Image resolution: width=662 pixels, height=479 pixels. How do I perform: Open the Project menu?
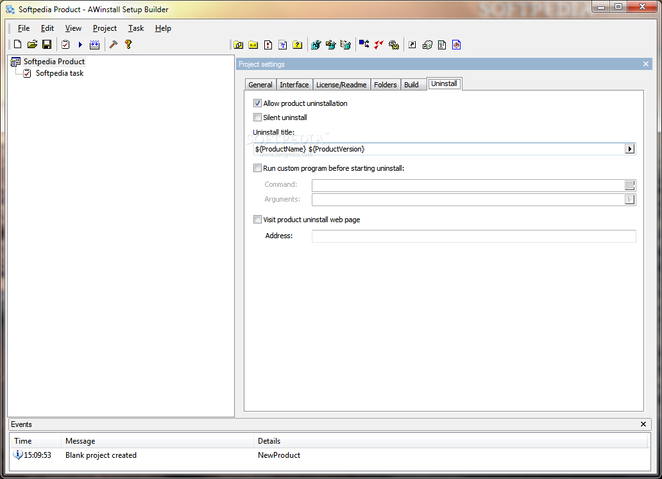105,28
